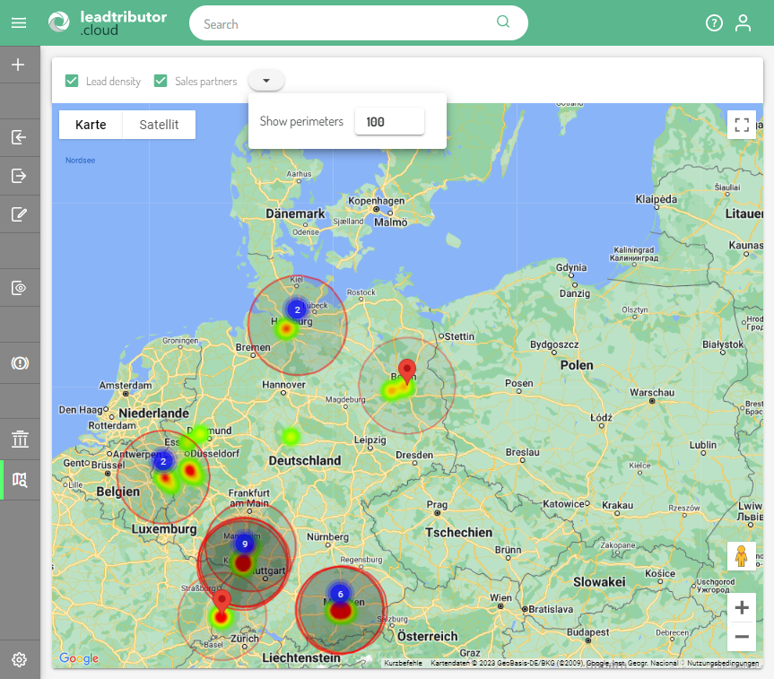Open the hamburger menu in header
Viewport: 774px width, 679px height.
pyautogui.click(x=19, y=23)
